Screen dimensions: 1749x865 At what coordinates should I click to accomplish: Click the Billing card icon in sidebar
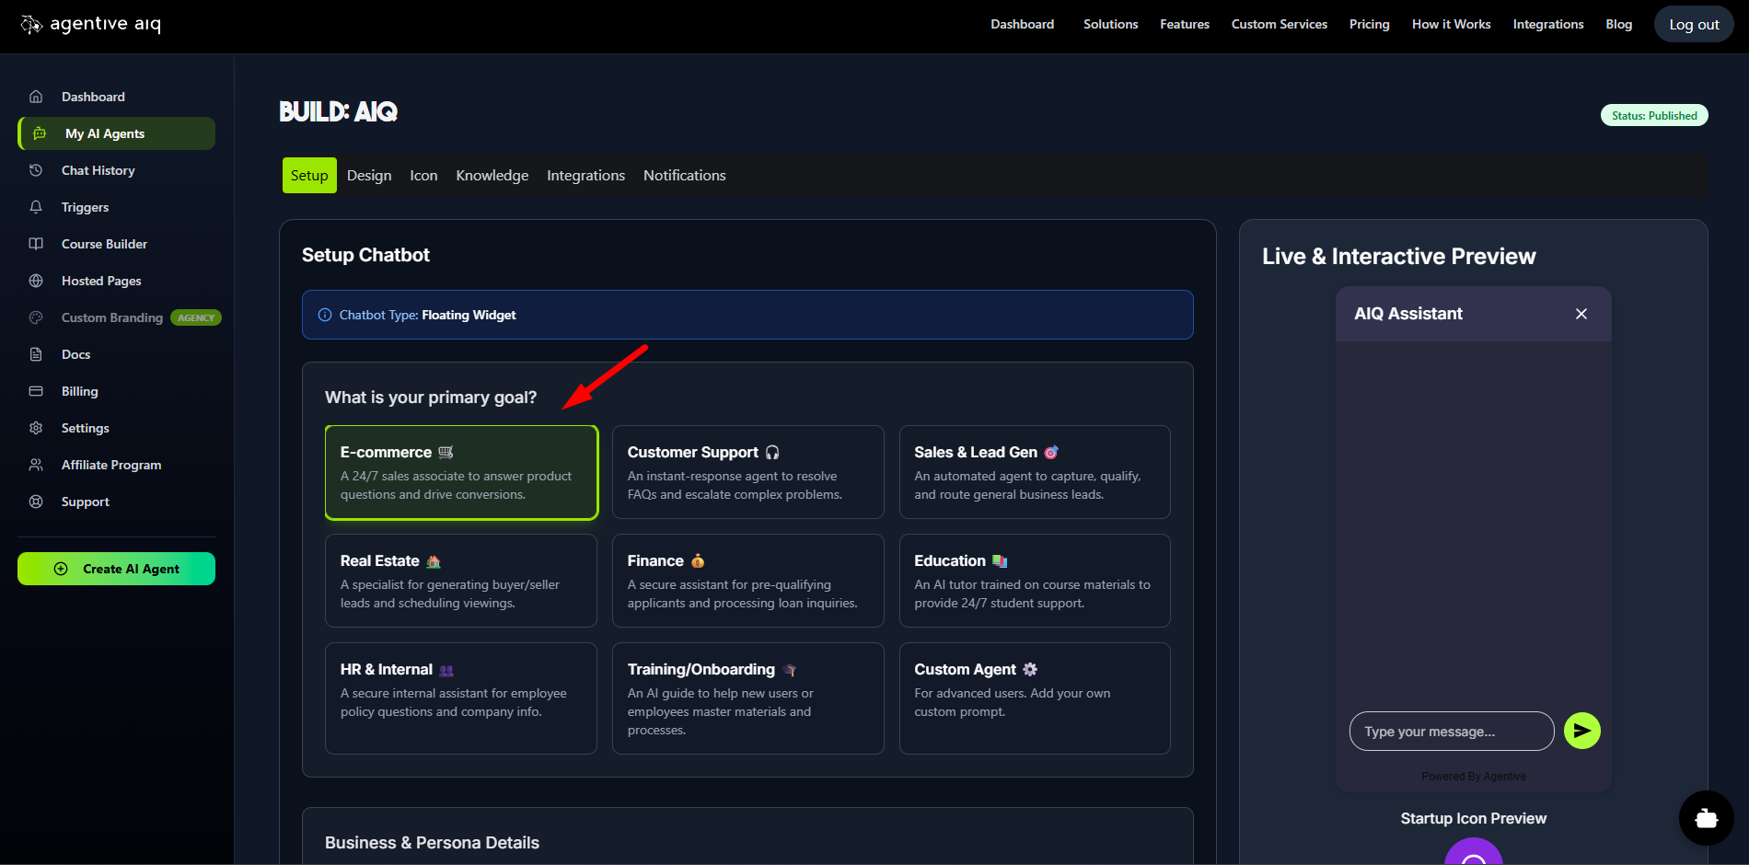coord(36,391)
